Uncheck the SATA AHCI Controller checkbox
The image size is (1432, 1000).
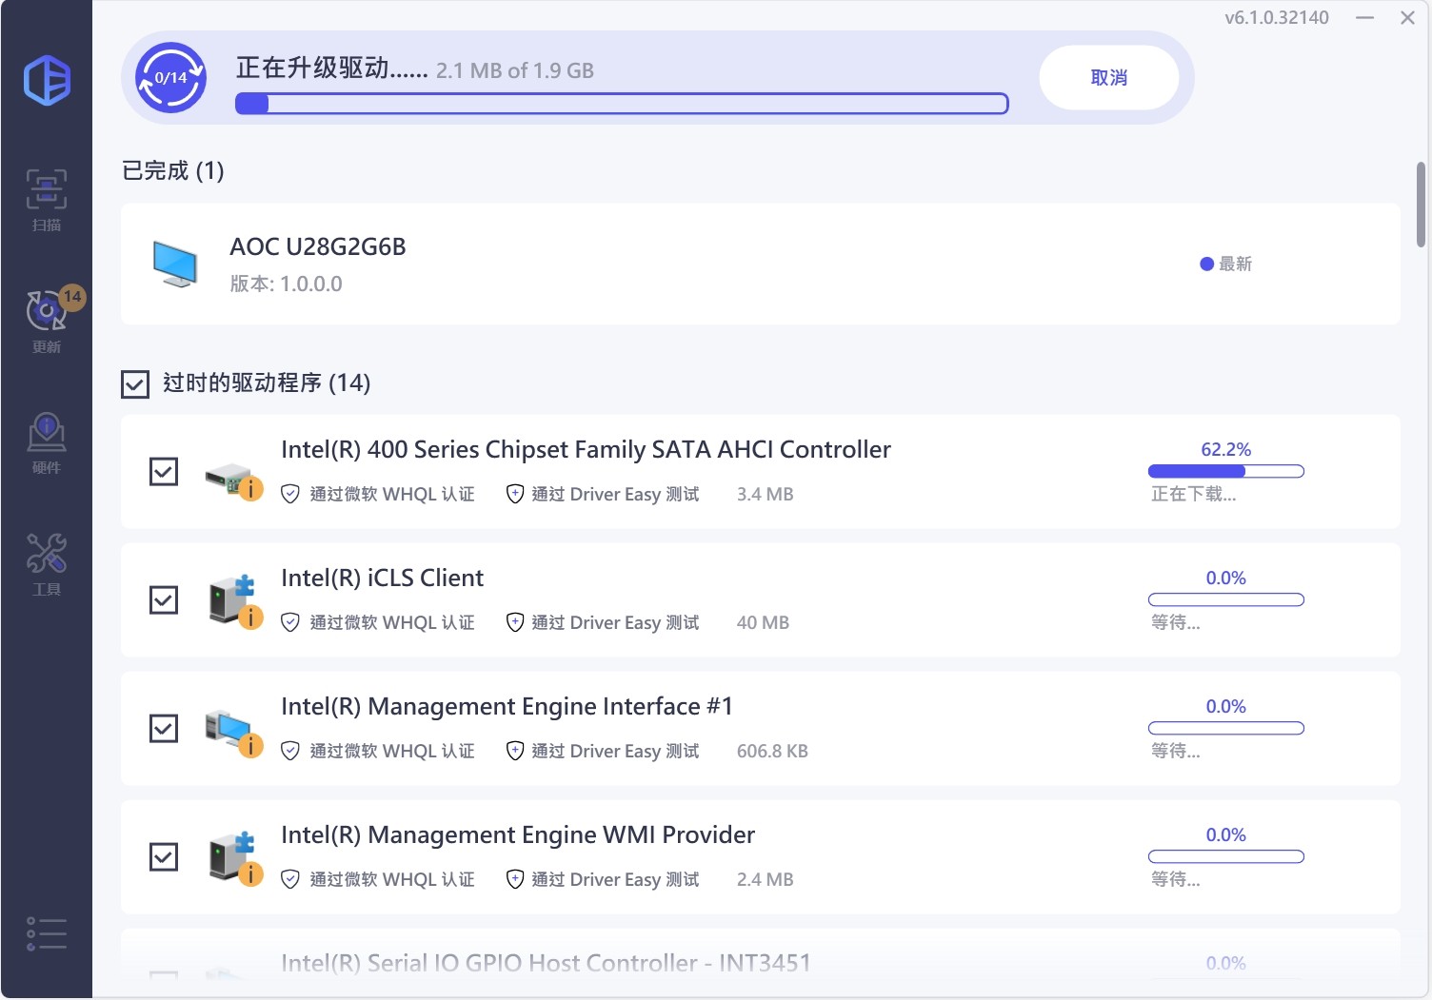(164, 471)
